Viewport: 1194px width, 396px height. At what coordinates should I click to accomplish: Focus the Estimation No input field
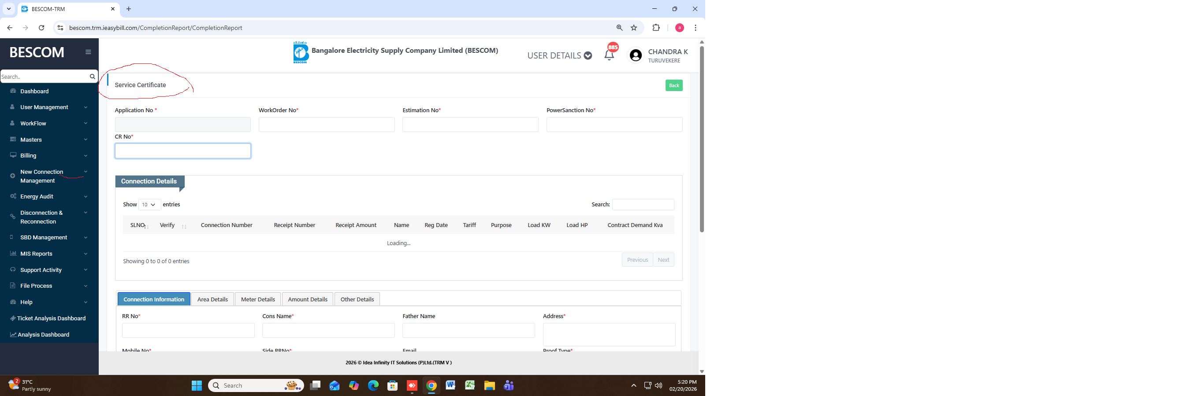coord(470,125)
